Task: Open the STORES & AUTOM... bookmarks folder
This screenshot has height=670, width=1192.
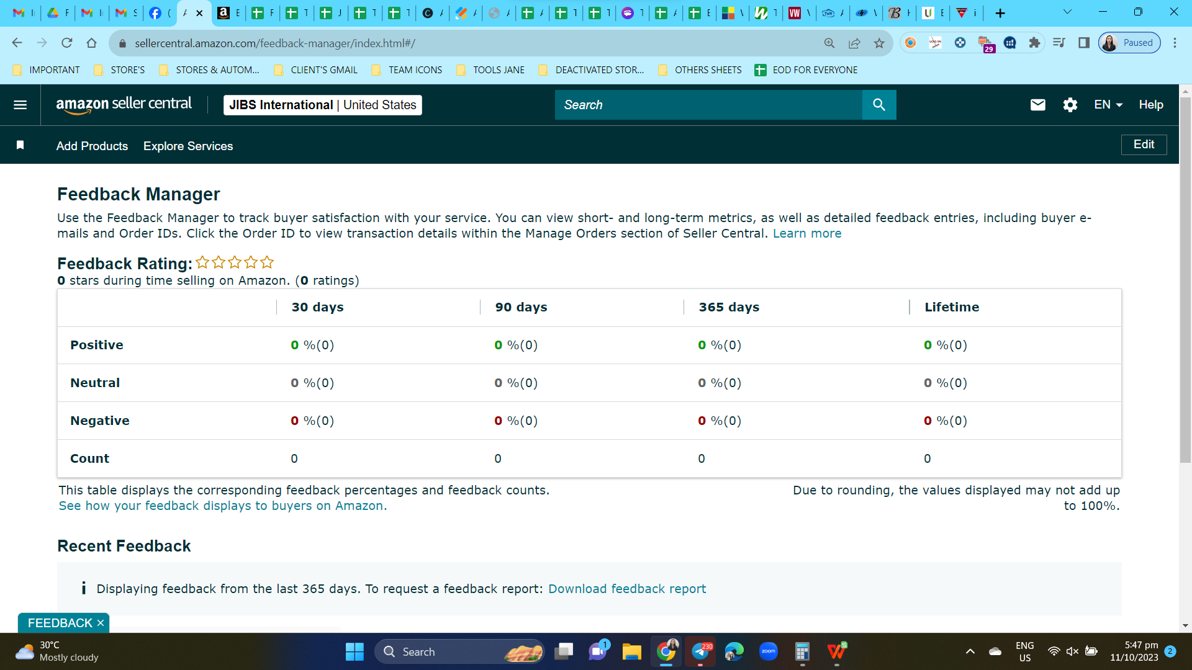Action: pyautogui.click(x=209, y=70)
